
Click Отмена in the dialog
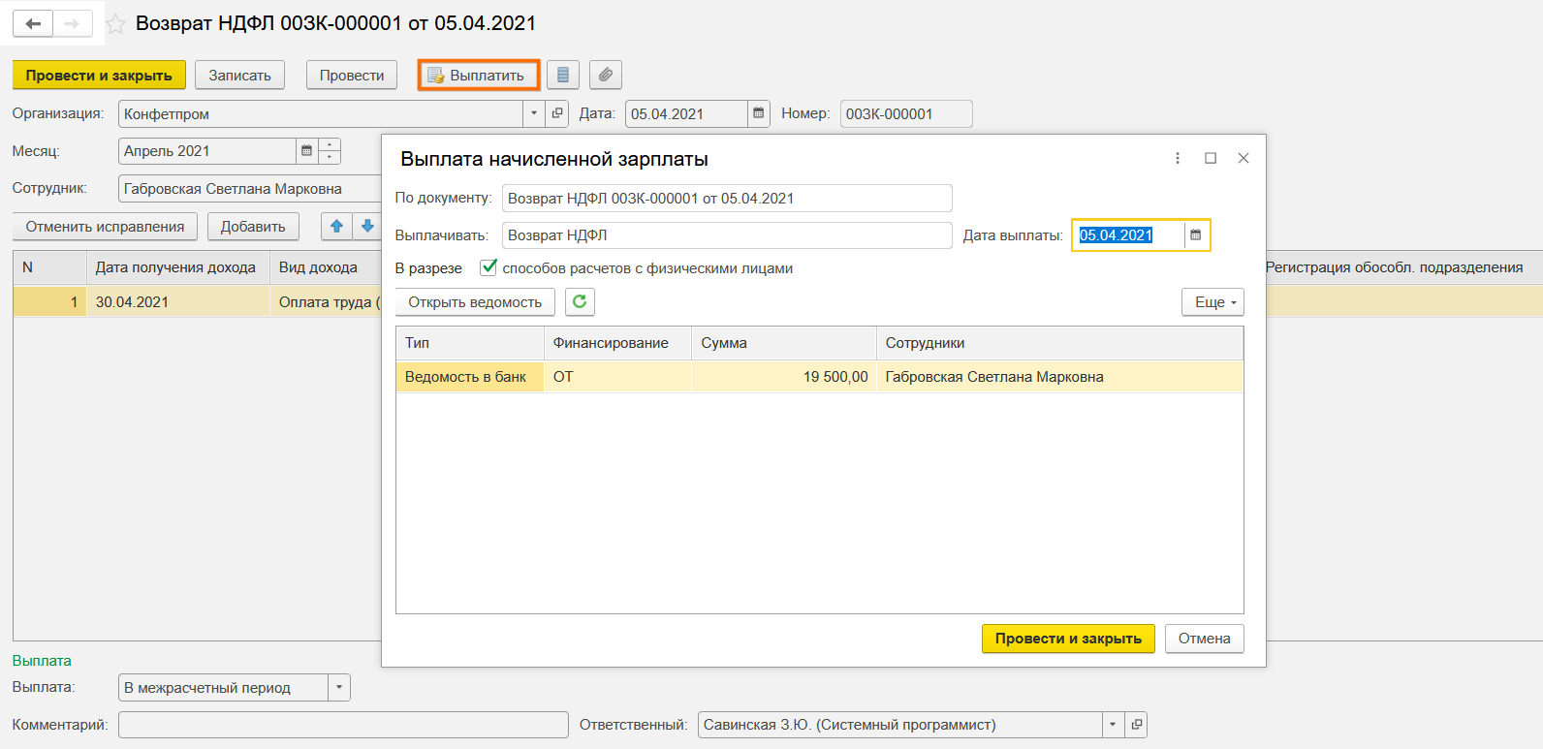pyautogui.click(x=1205, y=639)
